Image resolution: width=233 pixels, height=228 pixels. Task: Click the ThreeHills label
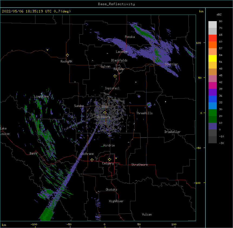(x=144, y=113)
